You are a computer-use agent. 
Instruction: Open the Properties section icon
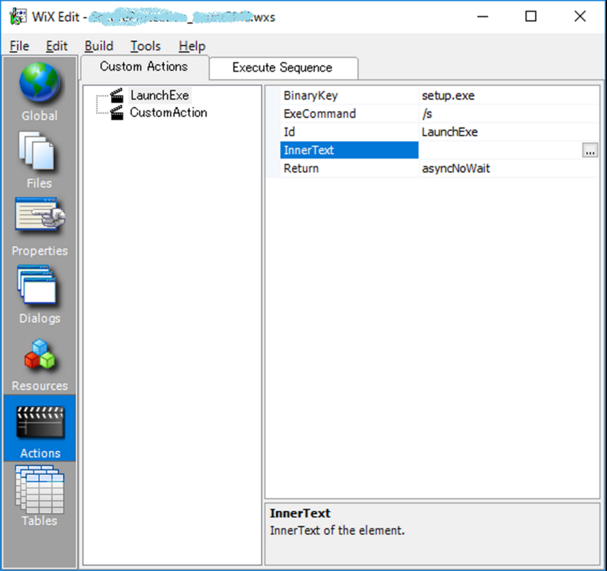[40, 215]
